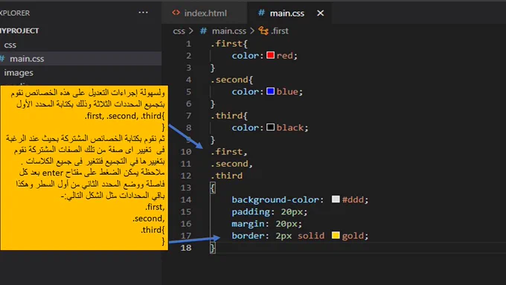Click the HTML file icon on index.html tab
This screenshot has width=506, height=285.
point(176,13)
